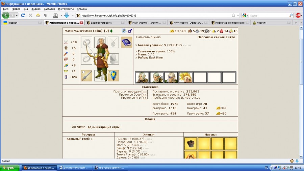Open the Протокол передач >> link

click(145, 92)
